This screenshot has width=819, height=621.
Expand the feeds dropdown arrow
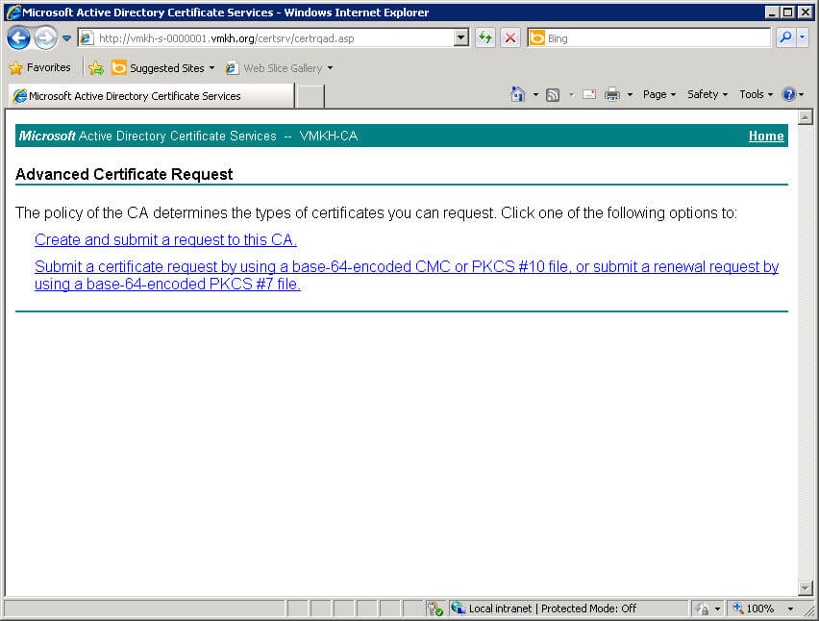click(x=571, y=95)
